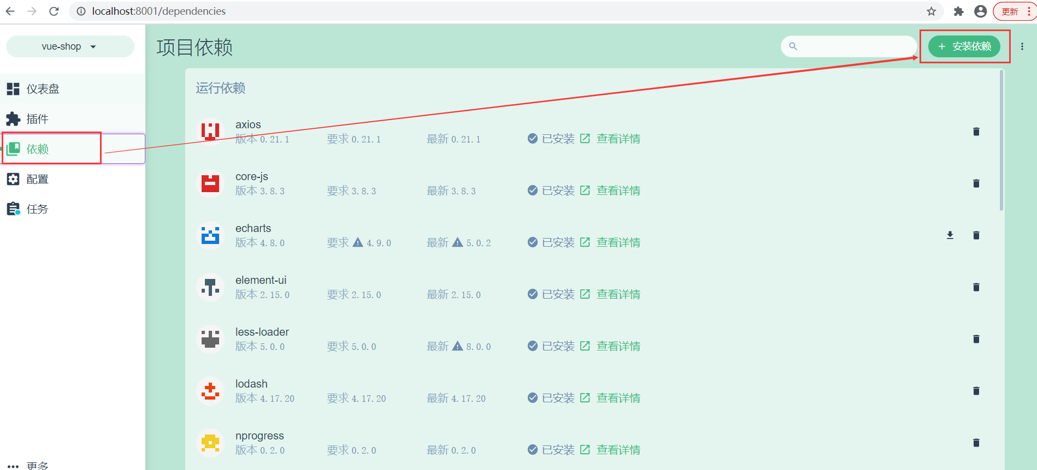
Task: Delete the core-js dependency via trash icon
Action: point(976,183)
